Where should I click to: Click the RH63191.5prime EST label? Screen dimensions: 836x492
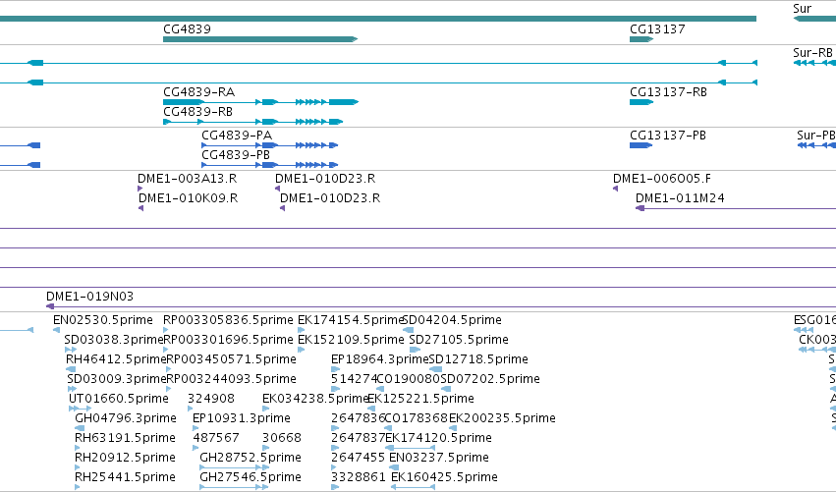pos(126,438)
